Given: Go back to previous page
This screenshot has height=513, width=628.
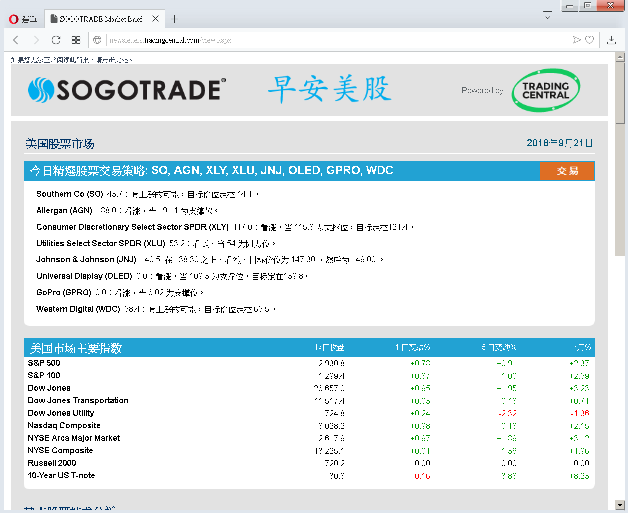Looking at the screenshot, I should click(x=16, y=40).
